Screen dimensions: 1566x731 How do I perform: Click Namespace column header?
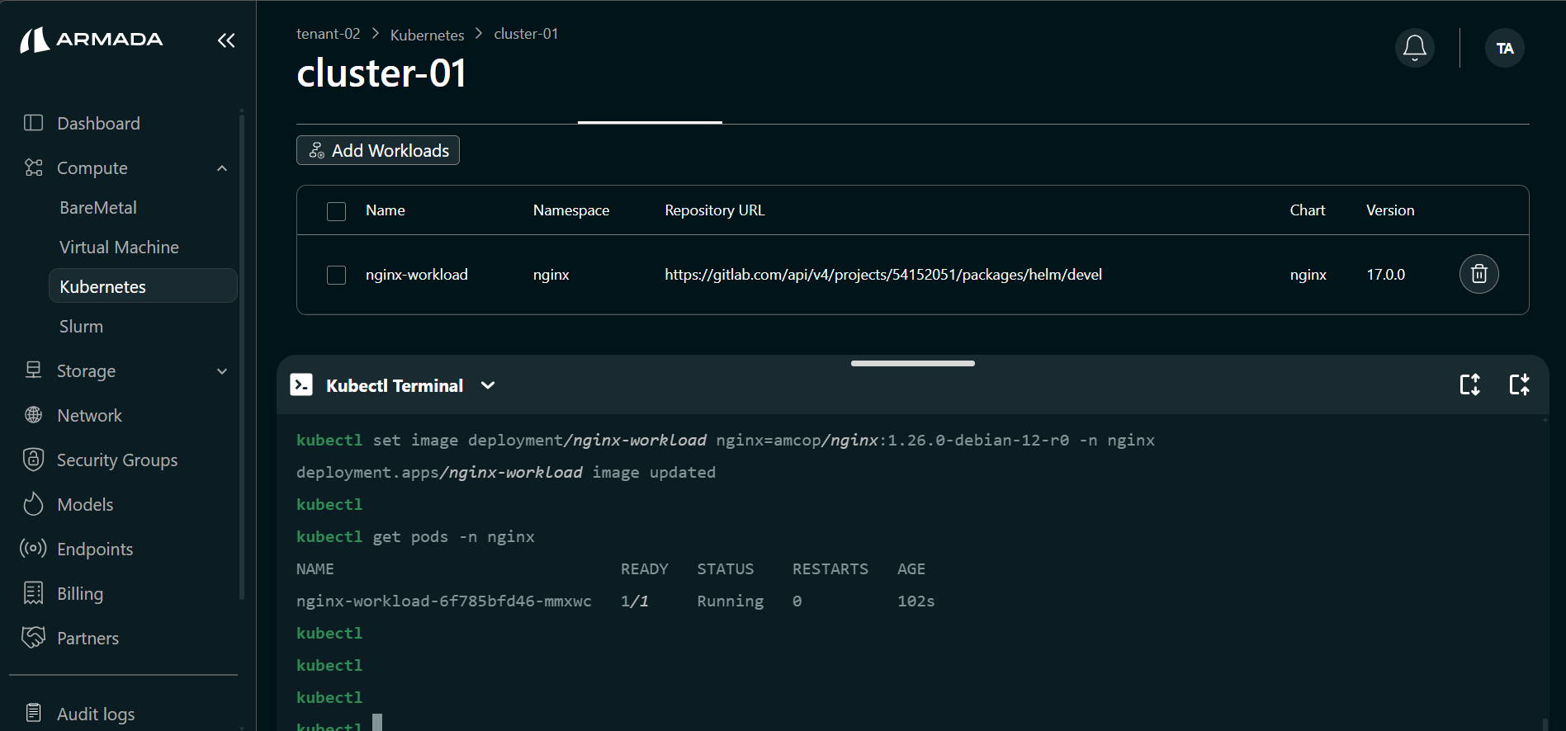571,210
